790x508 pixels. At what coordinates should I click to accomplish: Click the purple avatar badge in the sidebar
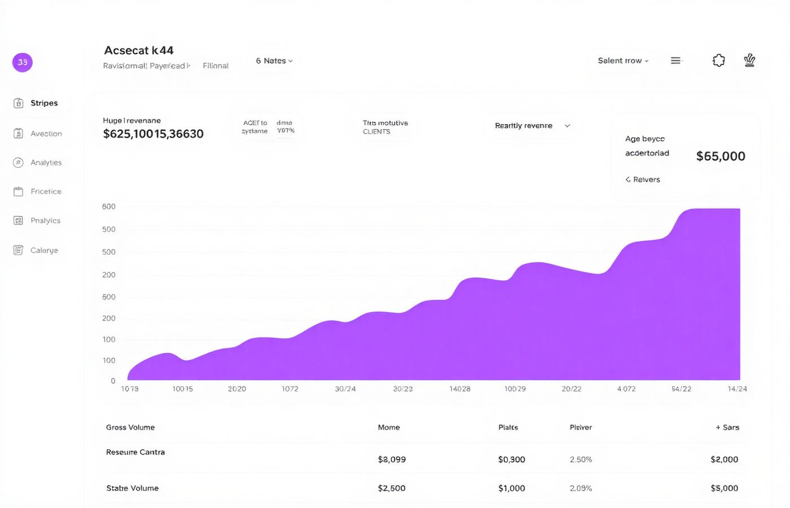[x=23, y=62]
